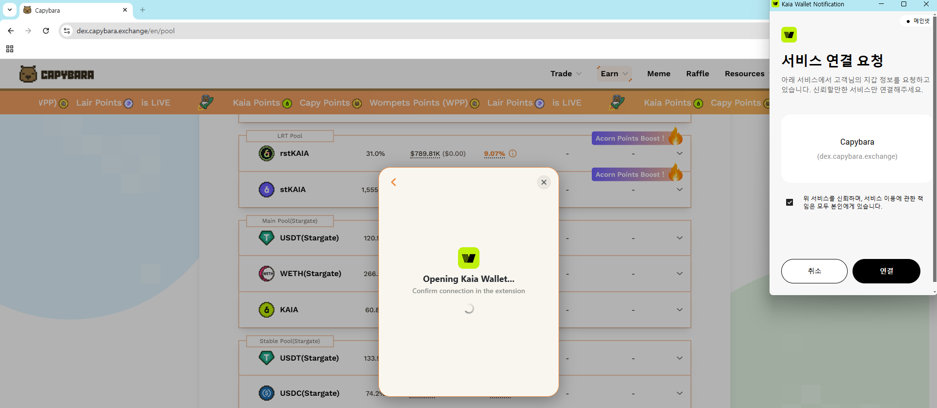Click the first Kaia Points banner item
This screenshot has height=408, width=937.
262,103
